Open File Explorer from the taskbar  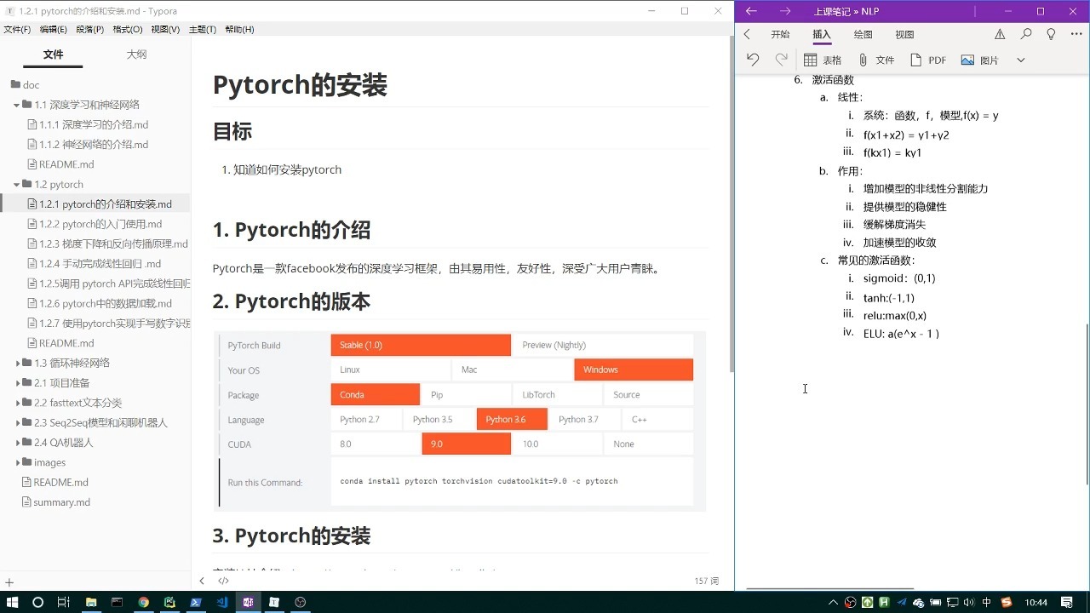[x=91, y=602]
